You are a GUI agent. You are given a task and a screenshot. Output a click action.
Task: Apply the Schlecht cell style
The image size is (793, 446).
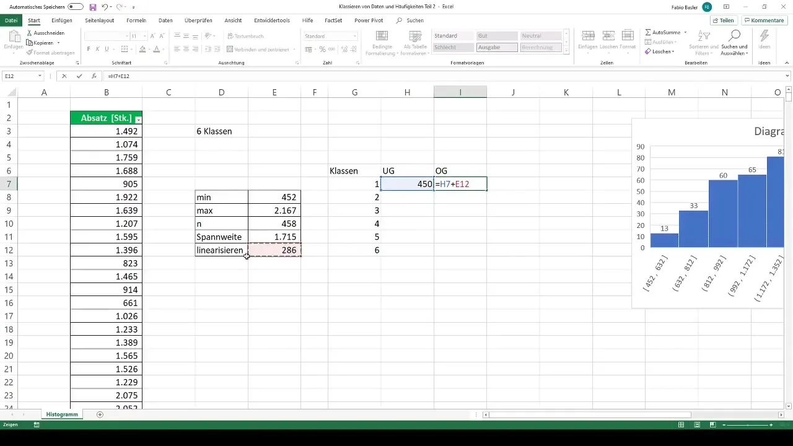pyautogui.click(x=453, y=47)
